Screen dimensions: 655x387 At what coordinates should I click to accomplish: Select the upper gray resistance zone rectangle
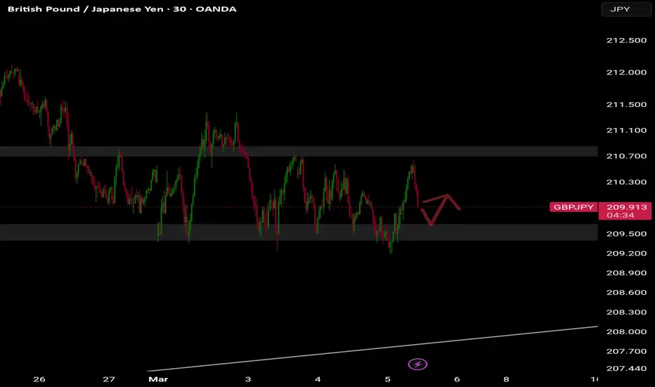(x=299, y=151)
